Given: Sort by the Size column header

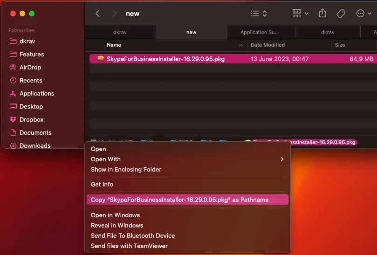Looking at the screenshot, I should point(340,45).
